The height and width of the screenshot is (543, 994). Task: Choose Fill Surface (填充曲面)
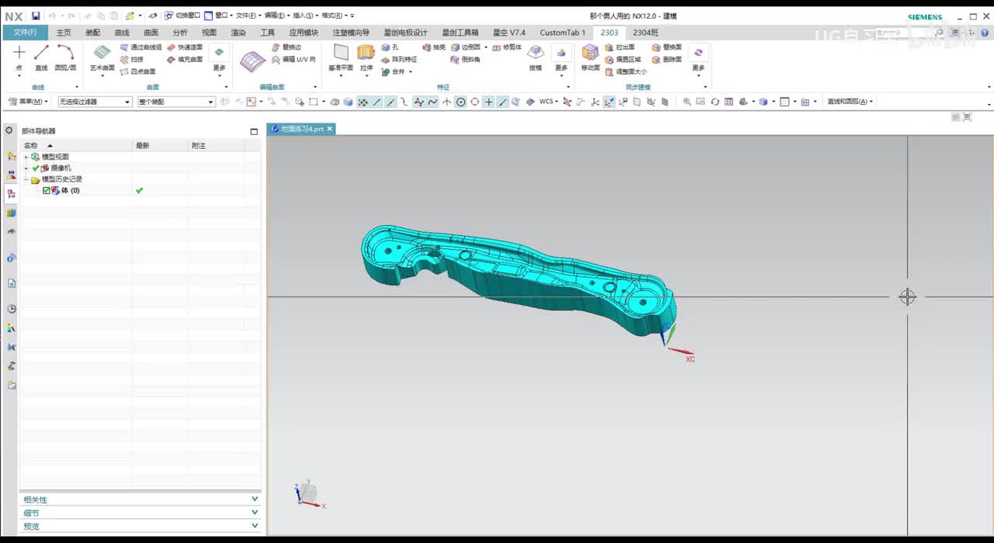tap(185, 59)
